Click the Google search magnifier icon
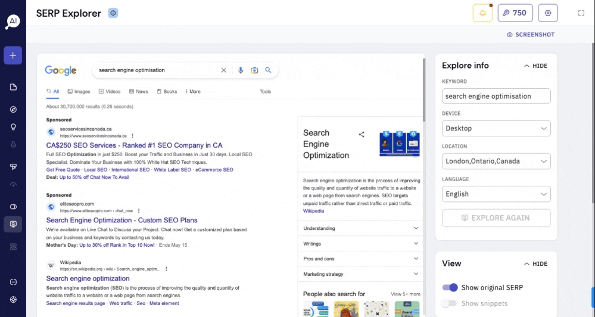Viewport: 595px width, 317px height. tap(268, 70)
